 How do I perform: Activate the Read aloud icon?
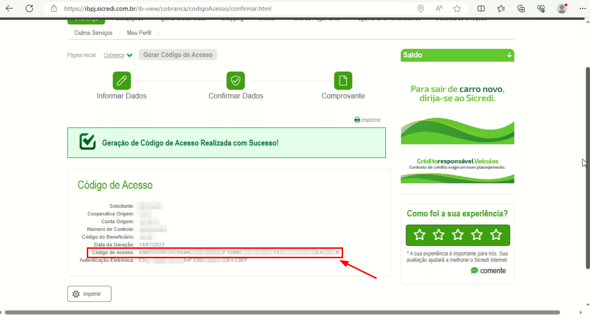coord(439,9)
